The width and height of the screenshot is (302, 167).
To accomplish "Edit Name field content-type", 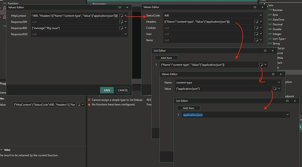I will coord(226,83).
